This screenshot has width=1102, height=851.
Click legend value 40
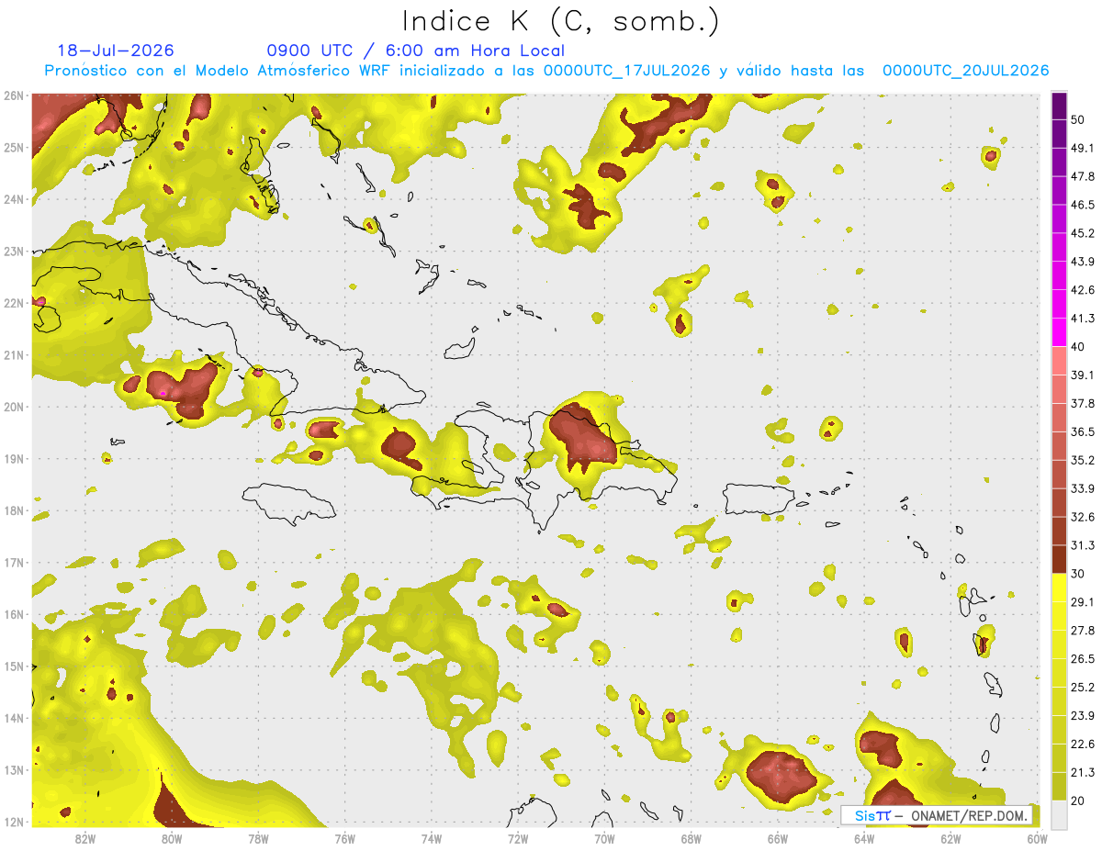pos(1078,346)
